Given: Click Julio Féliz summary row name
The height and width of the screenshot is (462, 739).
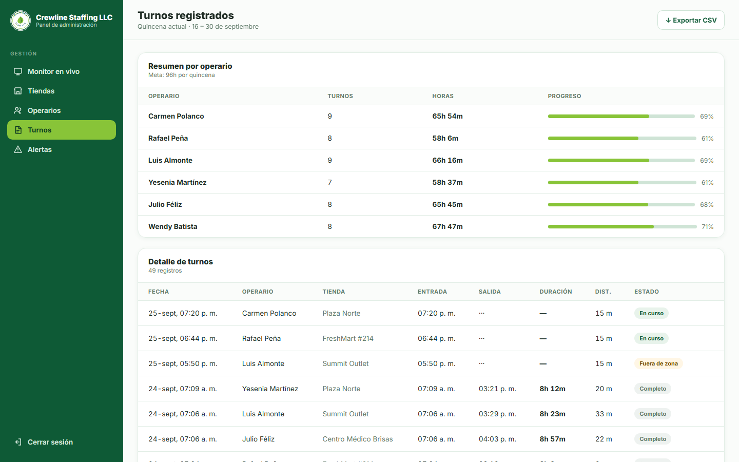Looking at the screenshot, I should pos(165,204).
